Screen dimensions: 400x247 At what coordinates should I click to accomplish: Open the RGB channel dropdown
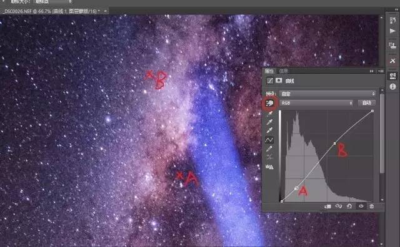click(316, 103)
